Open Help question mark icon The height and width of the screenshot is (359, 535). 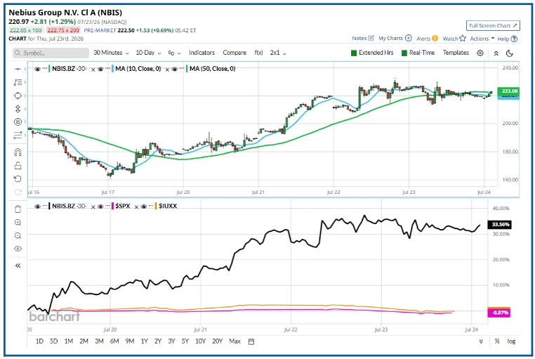(514, 39)
